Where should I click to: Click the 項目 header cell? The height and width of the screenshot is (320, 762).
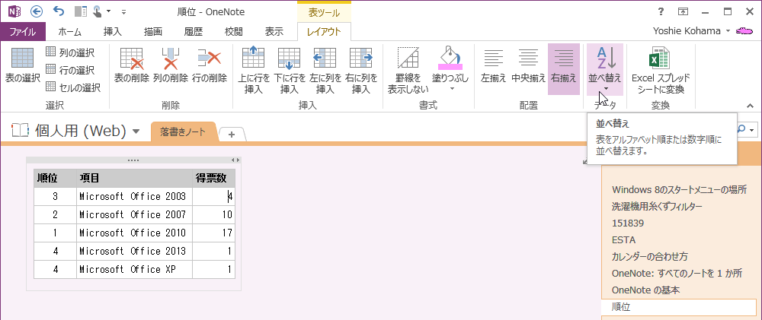134,178
